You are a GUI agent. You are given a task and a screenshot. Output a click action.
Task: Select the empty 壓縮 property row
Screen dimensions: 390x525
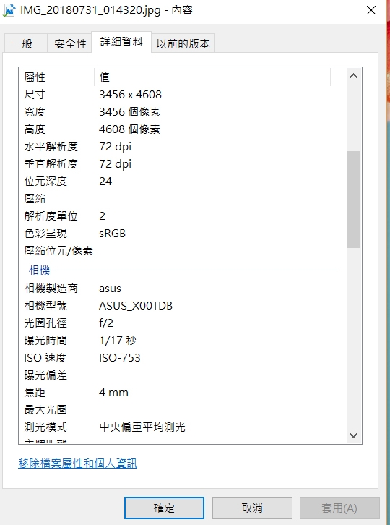pos(182,199)
